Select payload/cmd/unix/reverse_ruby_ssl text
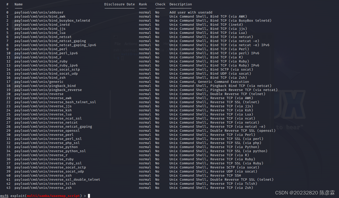Image resolution: width=339 pixels, height=198 pixels. pyautogui.click(x=48, y=163)
